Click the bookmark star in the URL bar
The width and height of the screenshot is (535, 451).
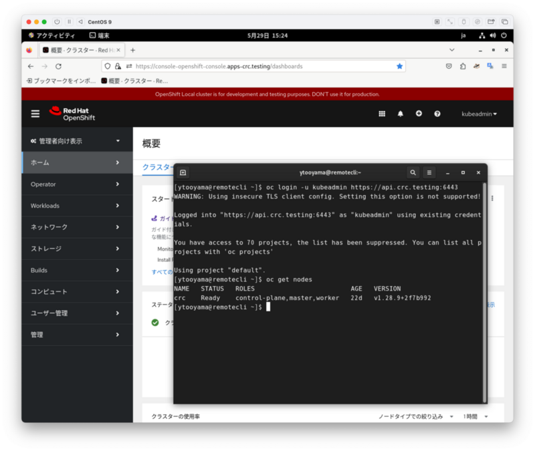399,66
